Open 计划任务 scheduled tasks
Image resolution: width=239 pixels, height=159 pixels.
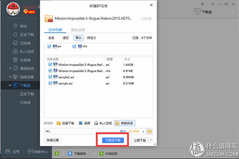(x=108, y=153)
